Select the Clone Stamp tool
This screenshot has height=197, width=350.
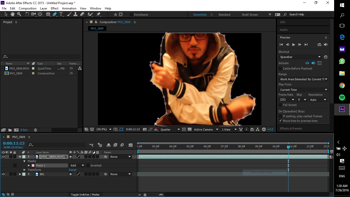click(75, 14)
